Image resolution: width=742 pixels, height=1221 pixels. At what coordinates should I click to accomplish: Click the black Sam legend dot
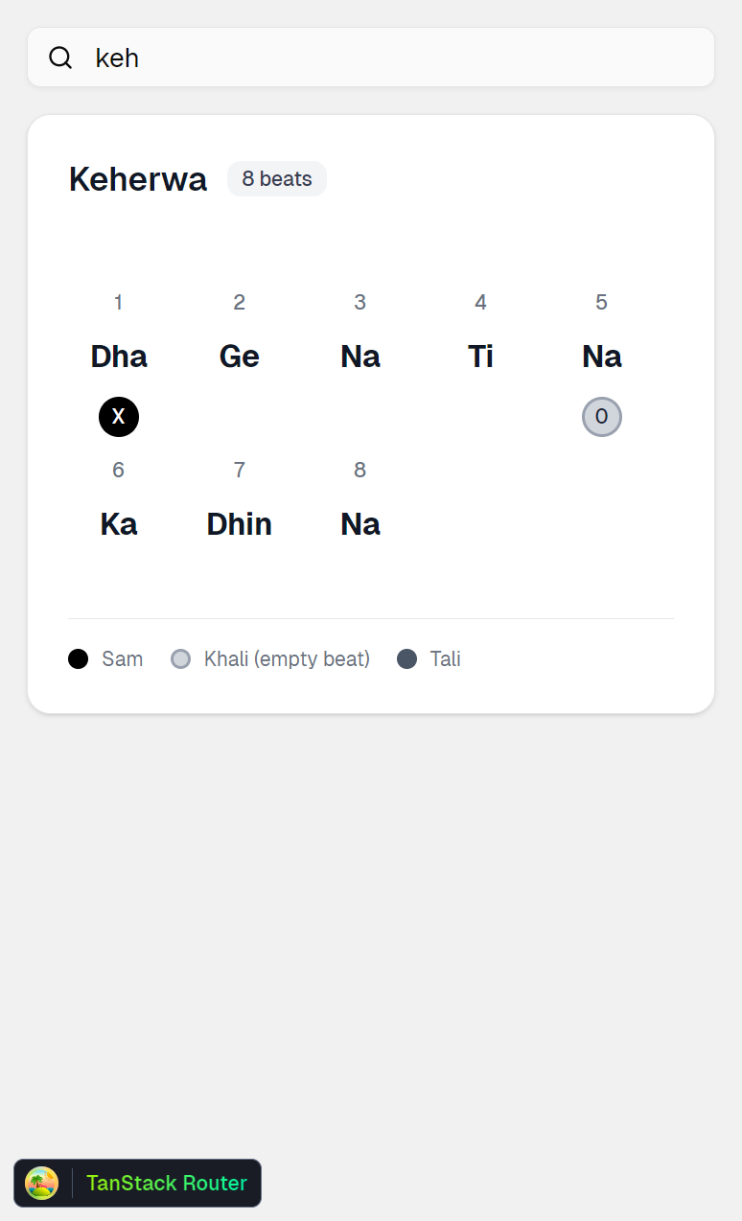click(x=79, y=659)
